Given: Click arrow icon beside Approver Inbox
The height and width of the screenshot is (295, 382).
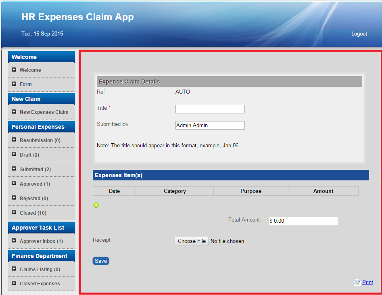Looking at the screenshot, I should (x=14, y=241).
